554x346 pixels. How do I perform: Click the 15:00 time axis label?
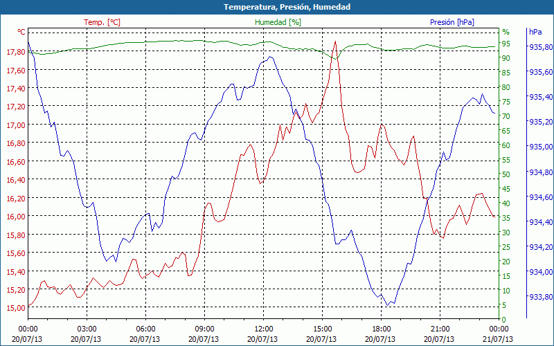click(x=322, y=329)
